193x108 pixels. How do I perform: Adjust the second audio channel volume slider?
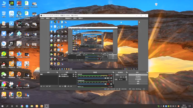(x=92, y=84)
